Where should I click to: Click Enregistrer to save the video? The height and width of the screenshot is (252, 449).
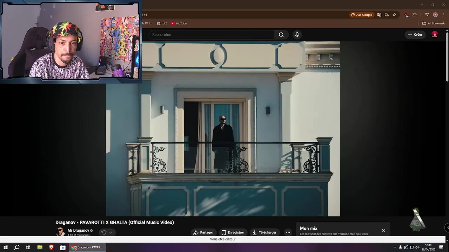[233, 232]
